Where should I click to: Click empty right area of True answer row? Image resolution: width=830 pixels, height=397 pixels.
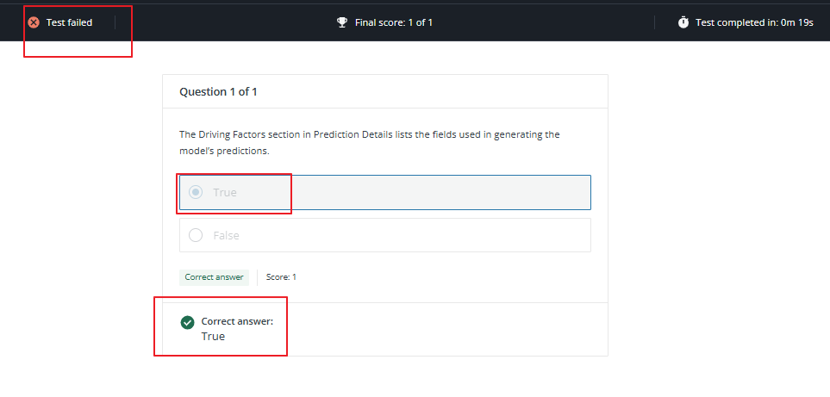point(474,192)
